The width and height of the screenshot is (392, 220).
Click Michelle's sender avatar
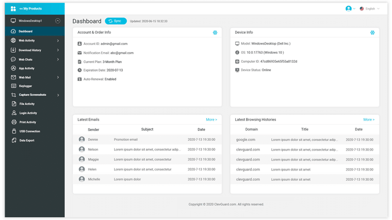click(82, 179)
